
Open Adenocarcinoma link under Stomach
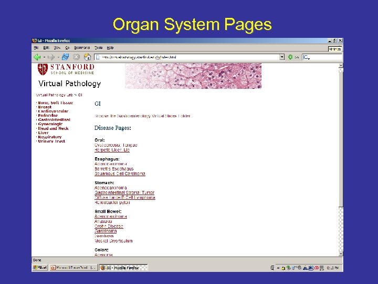pos(111,188)
